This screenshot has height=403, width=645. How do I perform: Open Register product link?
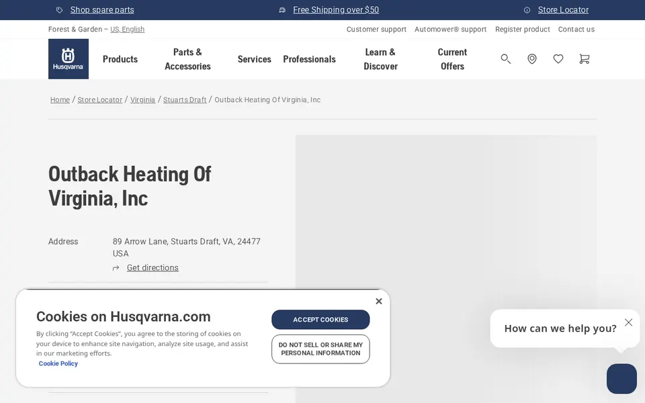click(x=523, y=29)
